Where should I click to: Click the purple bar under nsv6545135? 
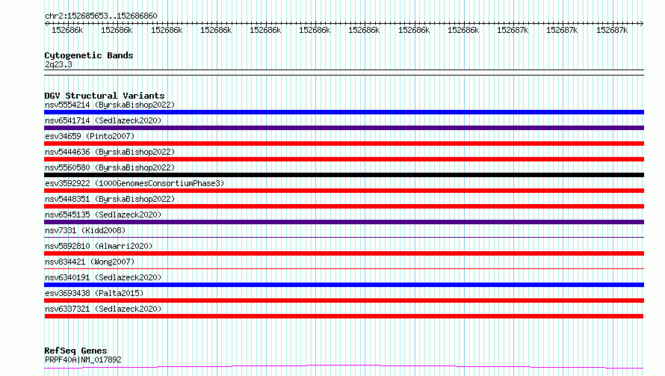(344, 222)
